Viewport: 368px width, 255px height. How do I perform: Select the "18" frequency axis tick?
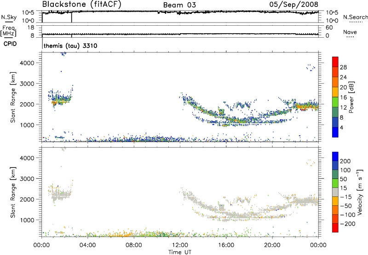point(31,28)
